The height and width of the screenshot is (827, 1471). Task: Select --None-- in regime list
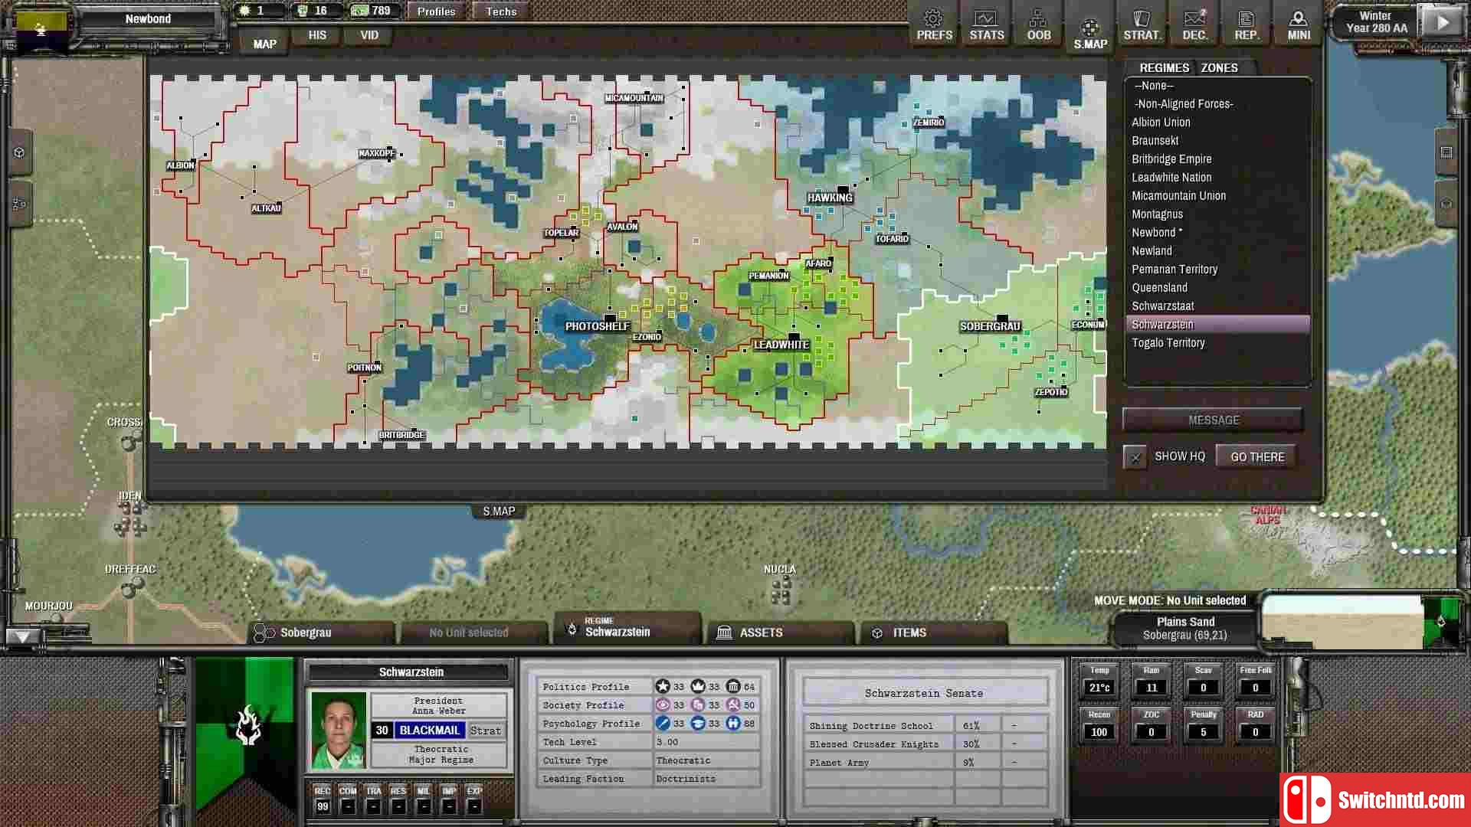(1217, 86)
